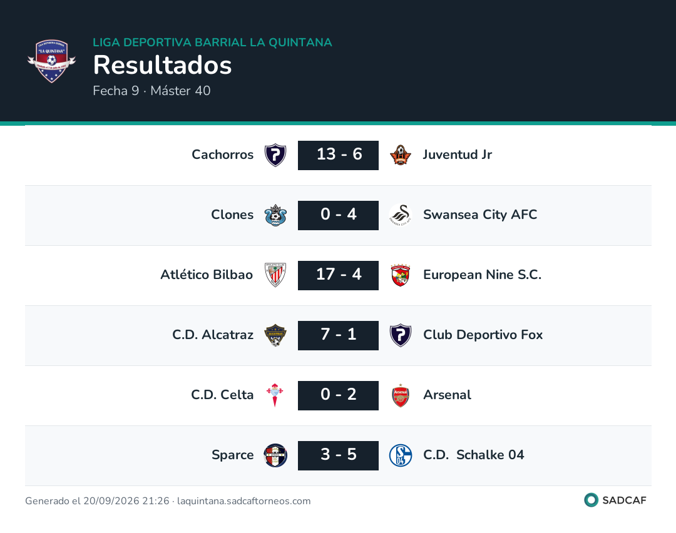Viewport: 676px width, 533px height.
Task: Click the Arsenal cannon crest
Action: pyautogui.click(x=401, y=395)
